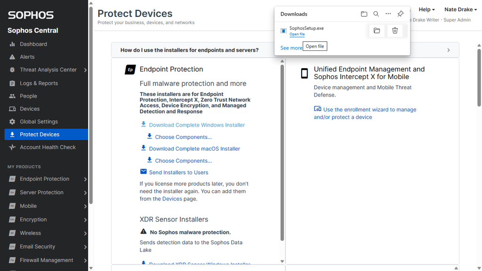Viewport: 482px width, 271px height.
Task: Expand Email Security sidebar arrow
Action: click(85, 247)
